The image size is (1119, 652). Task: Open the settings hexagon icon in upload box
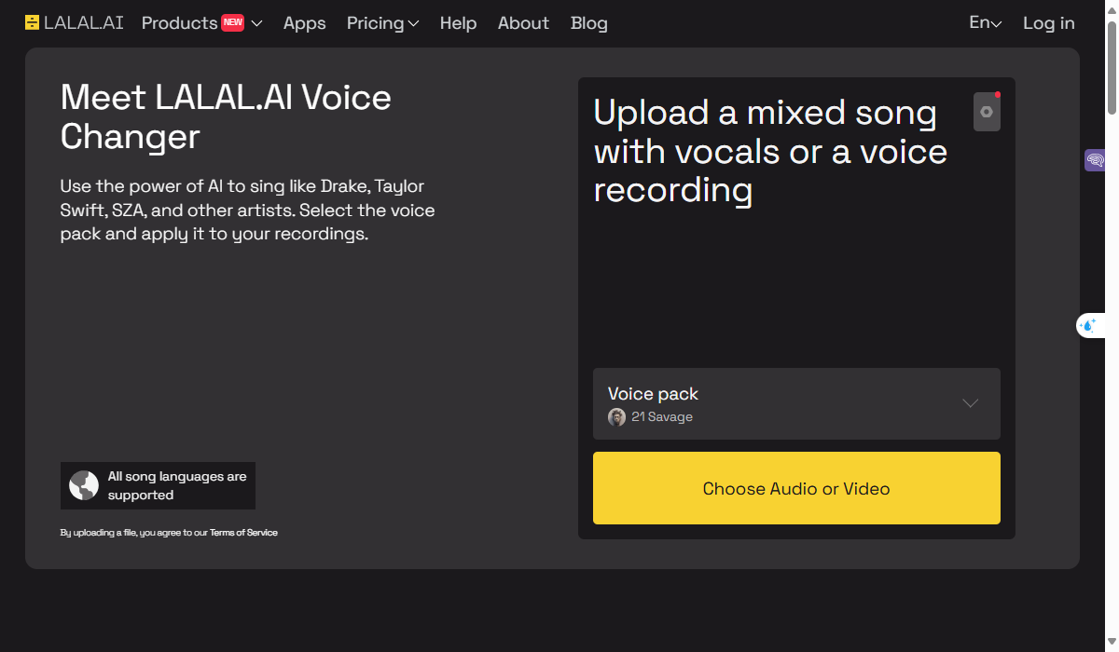(987, 112)
